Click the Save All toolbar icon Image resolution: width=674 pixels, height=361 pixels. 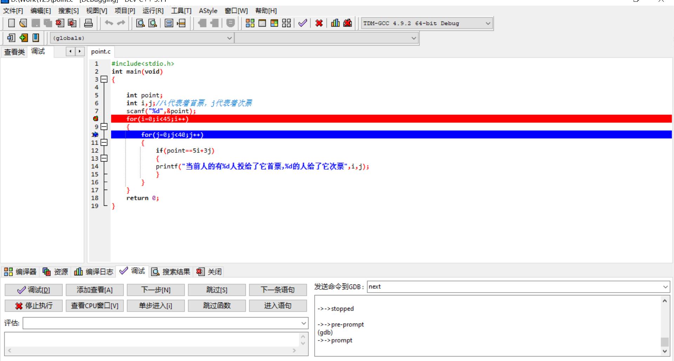coord(48,23)
